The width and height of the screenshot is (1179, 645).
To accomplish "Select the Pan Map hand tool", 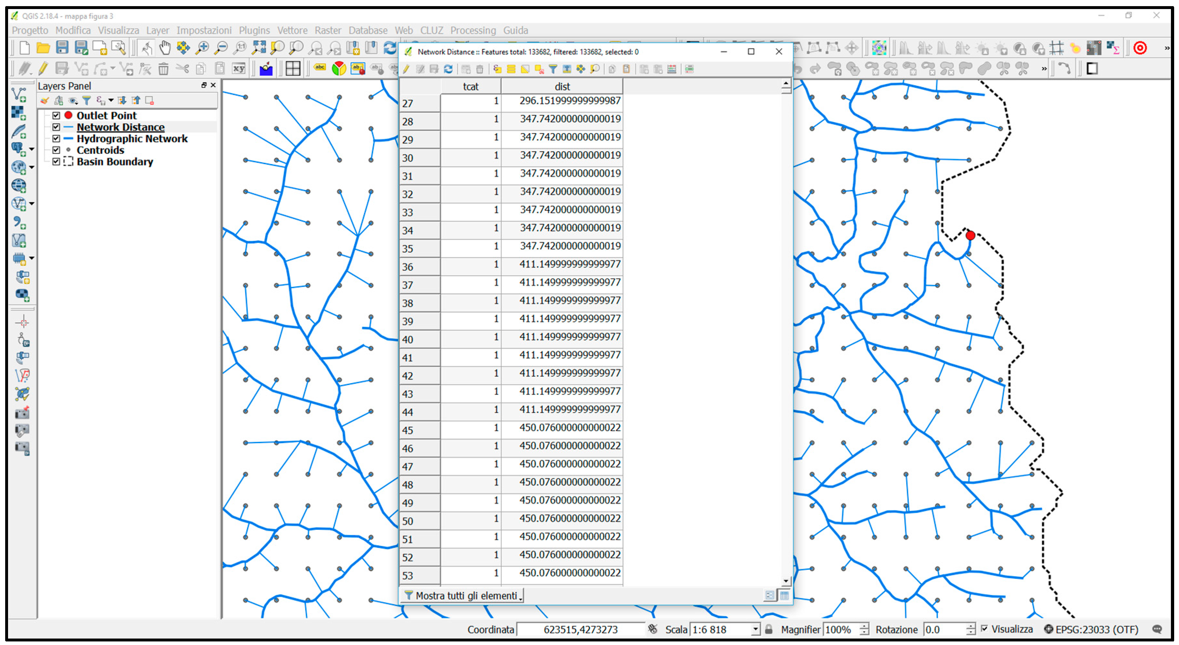I will click(x=165, y=47).
